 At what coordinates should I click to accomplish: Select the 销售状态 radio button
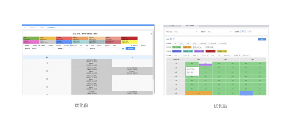[132, 45]
